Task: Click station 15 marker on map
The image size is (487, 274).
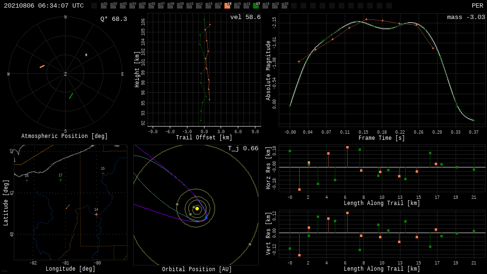Action: coord(103,173)
